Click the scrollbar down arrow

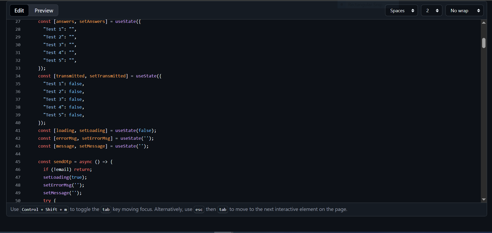click(484, 199)
